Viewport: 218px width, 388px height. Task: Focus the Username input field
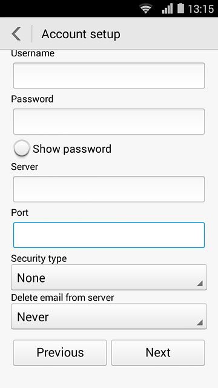pyautogui.click(x=109, y=75)
